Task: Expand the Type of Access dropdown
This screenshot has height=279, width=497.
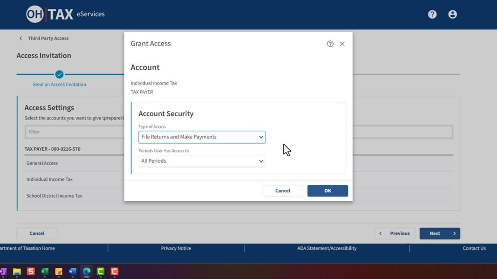Action: click(202, 137)
